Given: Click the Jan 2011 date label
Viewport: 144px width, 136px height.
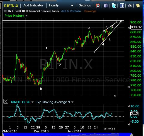Looking at the screenshot, I should click(x=74, y=131).
